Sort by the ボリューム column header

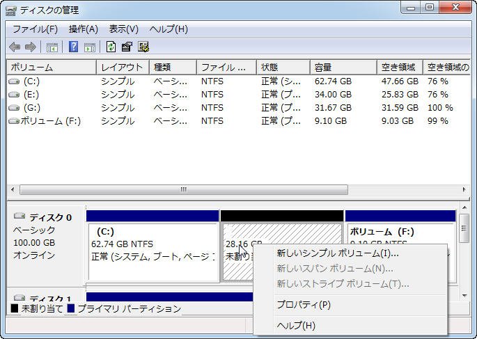(x=51, y=68)
